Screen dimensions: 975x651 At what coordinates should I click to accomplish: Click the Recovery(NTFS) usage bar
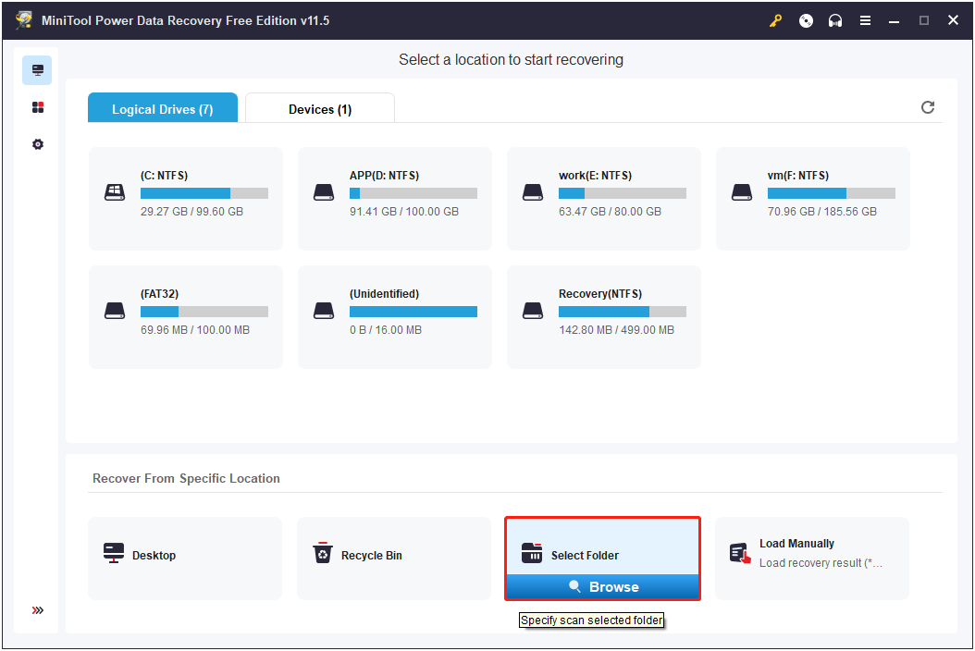tap(622, 313)
